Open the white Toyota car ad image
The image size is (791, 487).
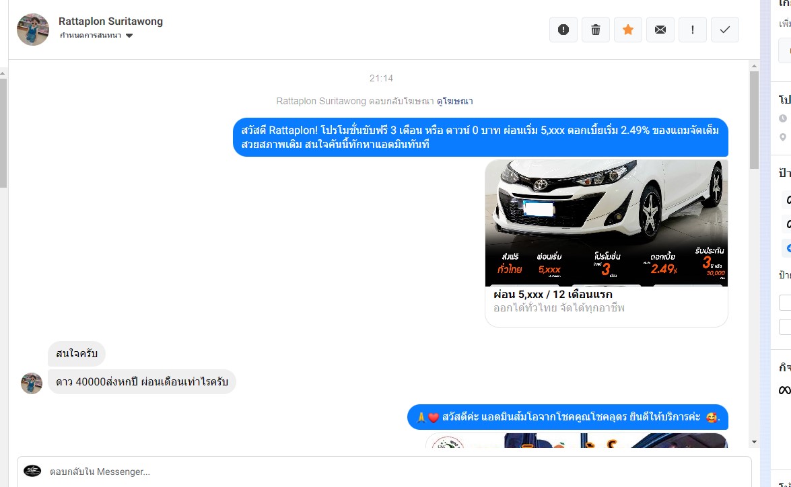coord(606,223)
